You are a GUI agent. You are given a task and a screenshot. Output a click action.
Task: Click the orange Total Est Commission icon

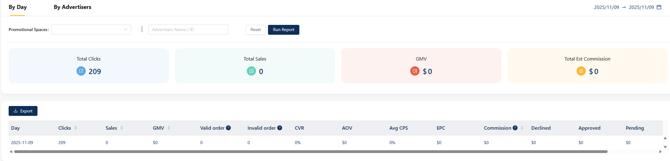pos(581,71)
